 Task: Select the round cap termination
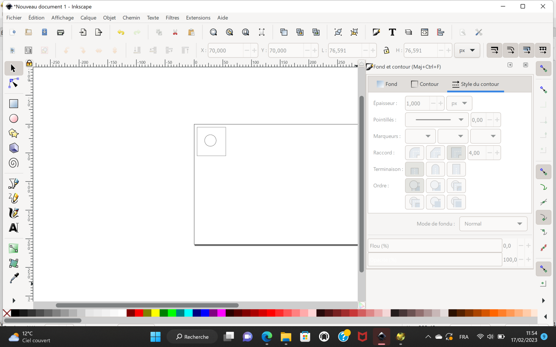pos(435,169)
